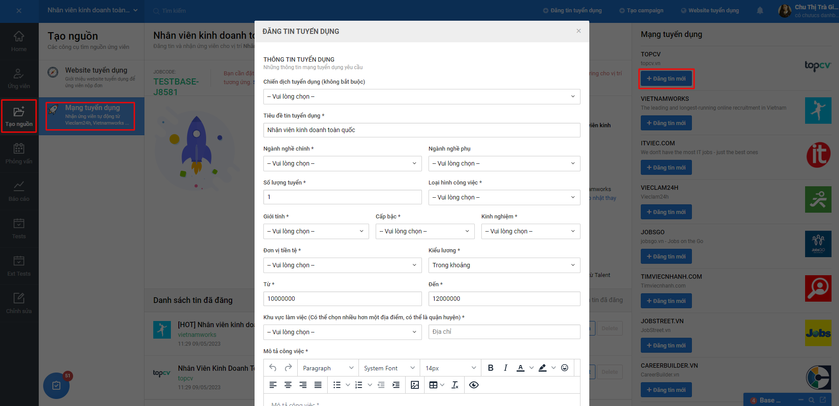Click the Đến salary field

tap(504, 299)
